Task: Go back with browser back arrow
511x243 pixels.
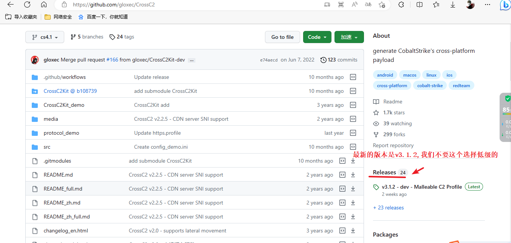Action: 11,5
